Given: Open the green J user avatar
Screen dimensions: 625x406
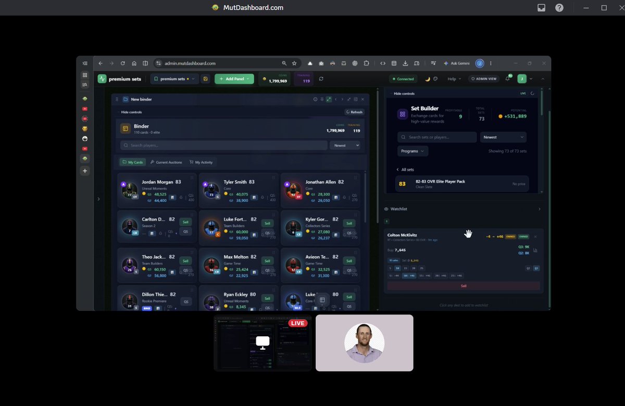Looking at the screenshot, I should [522, 79].
